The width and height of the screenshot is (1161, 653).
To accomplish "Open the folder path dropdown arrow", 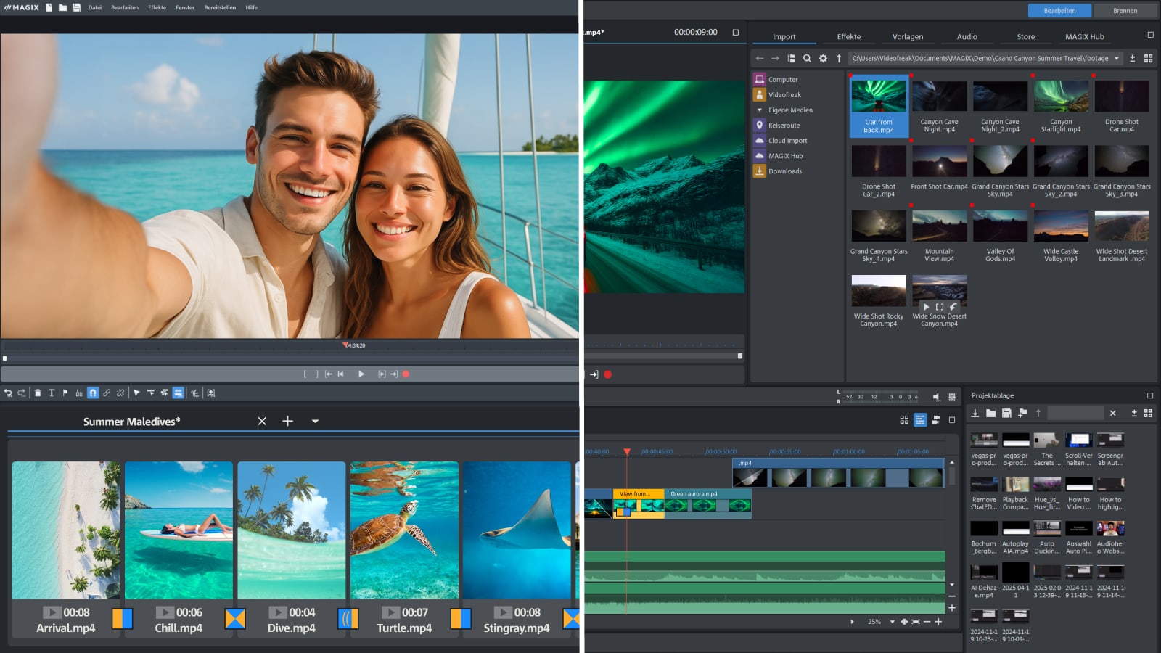I will (x=1117, y=59).
